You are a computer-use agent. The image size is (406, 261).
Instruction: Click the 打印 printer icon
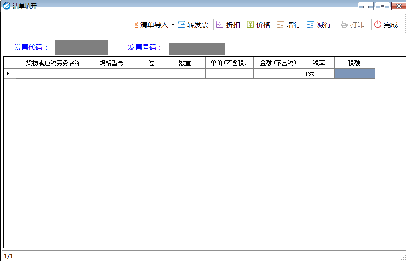pos(344,25)
